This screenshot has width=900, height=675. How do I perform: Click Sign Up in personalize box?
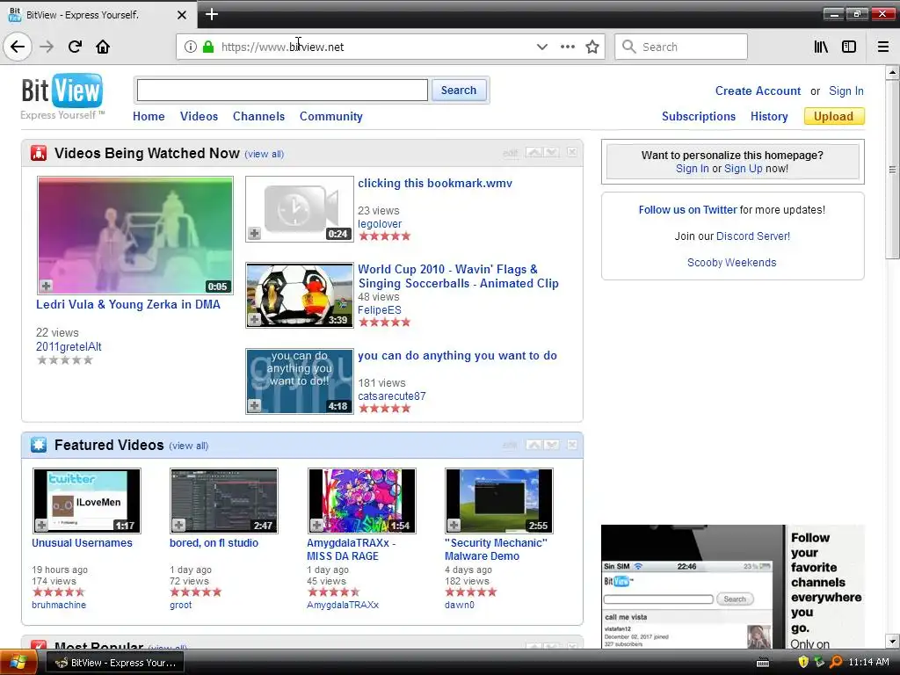pos(744,168)
